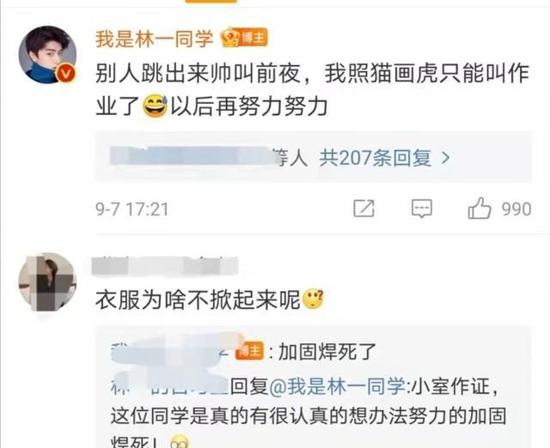Click @我是林一同学 mention in reply
The width and height of the screenshot is (550, 448).
[338, 387]
